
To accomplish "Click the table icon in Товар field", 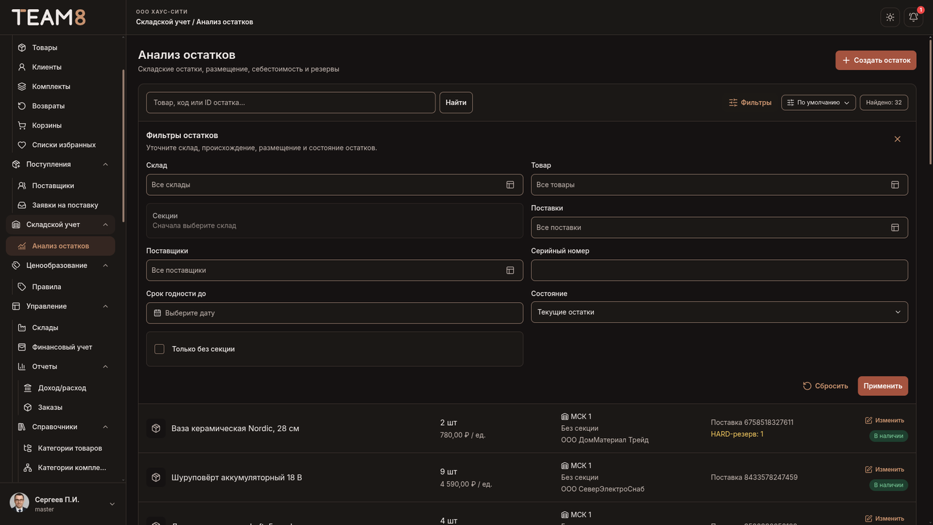I will click(x=895, y=185).
